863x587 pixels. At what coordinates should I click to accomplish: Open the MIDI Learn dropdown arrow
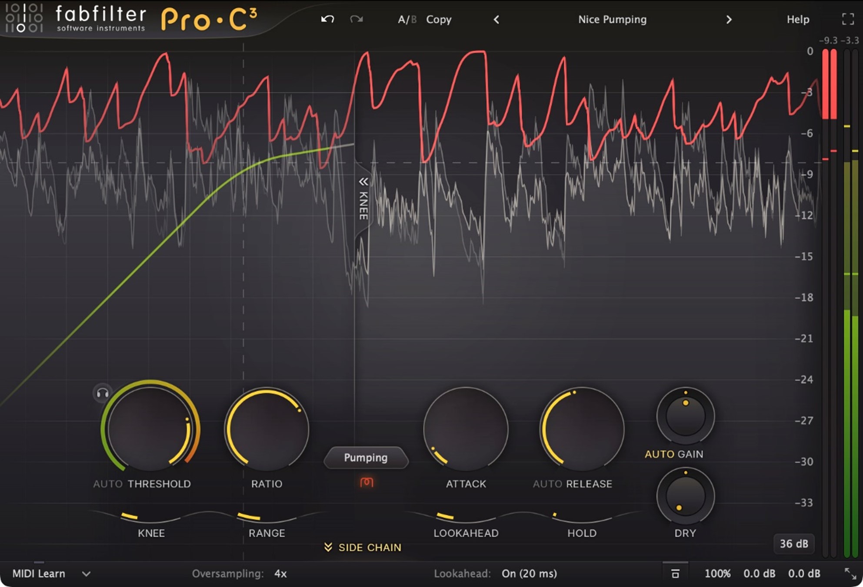coord(86,574)
